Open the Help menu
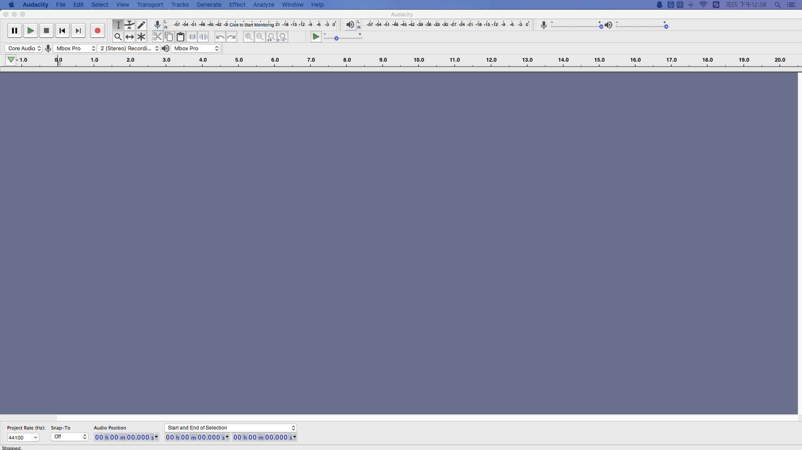802x450 pixels. [x=317, y=5]
